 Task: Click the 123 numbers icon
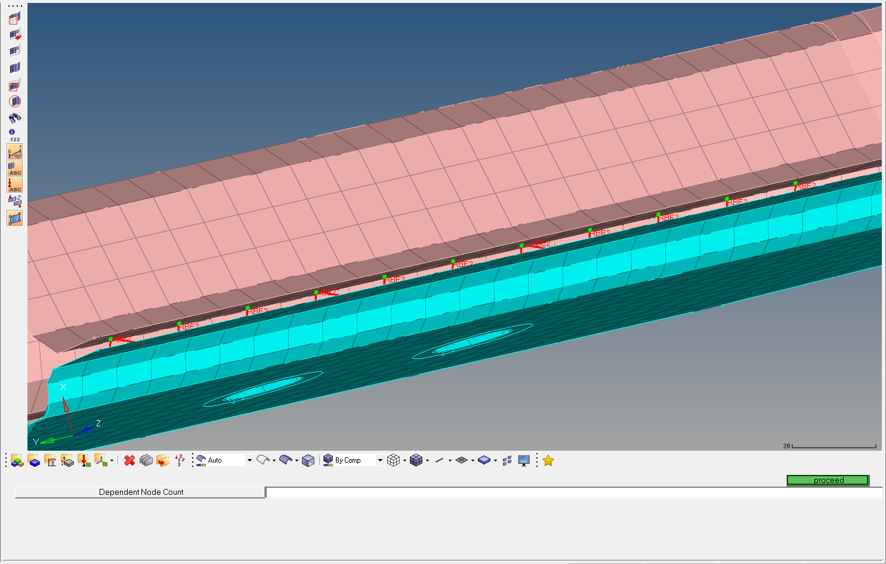pyautogui.click(x=15, y=140)
